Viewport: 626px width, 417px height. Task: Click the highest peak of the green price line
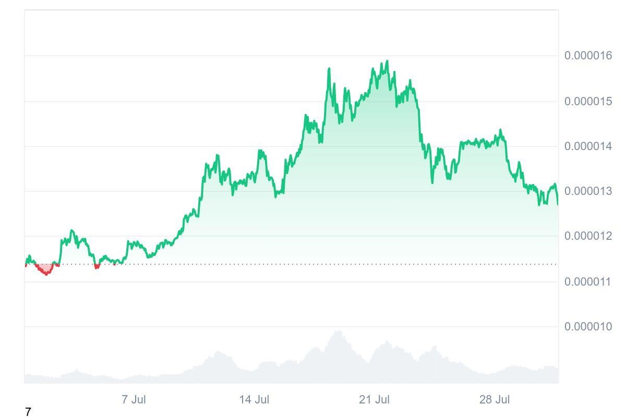[387, 62]
